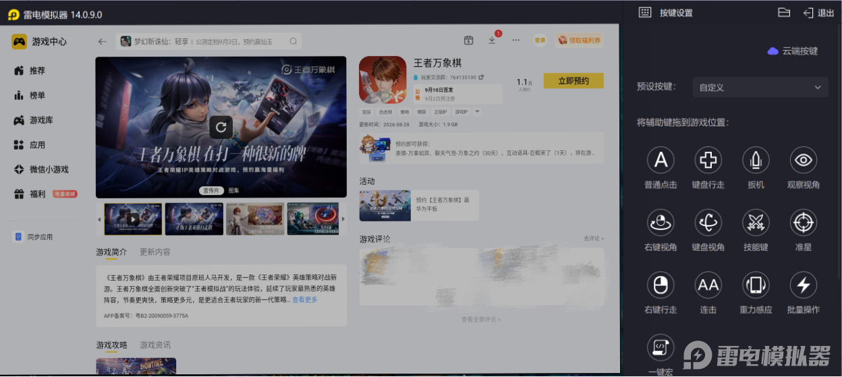The width and height of the screenshot is (842, 377).
Task: Open 云端按键 cloud key mappings
Action: (793, 51)
